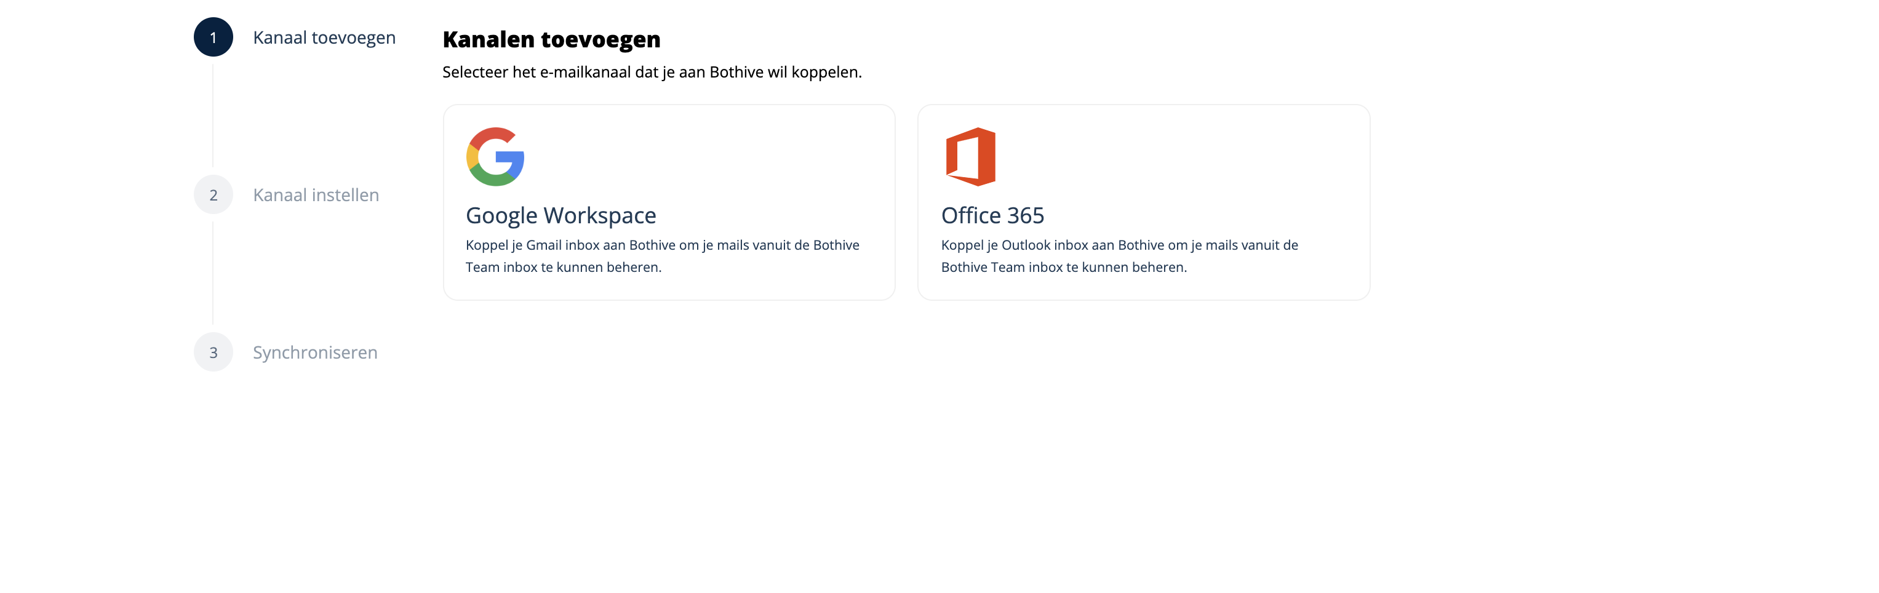Viewport: 1879px width, 593px height.
Task: Open the "Kanaal toevoegen" step label
Action: (x=324, y=37)
